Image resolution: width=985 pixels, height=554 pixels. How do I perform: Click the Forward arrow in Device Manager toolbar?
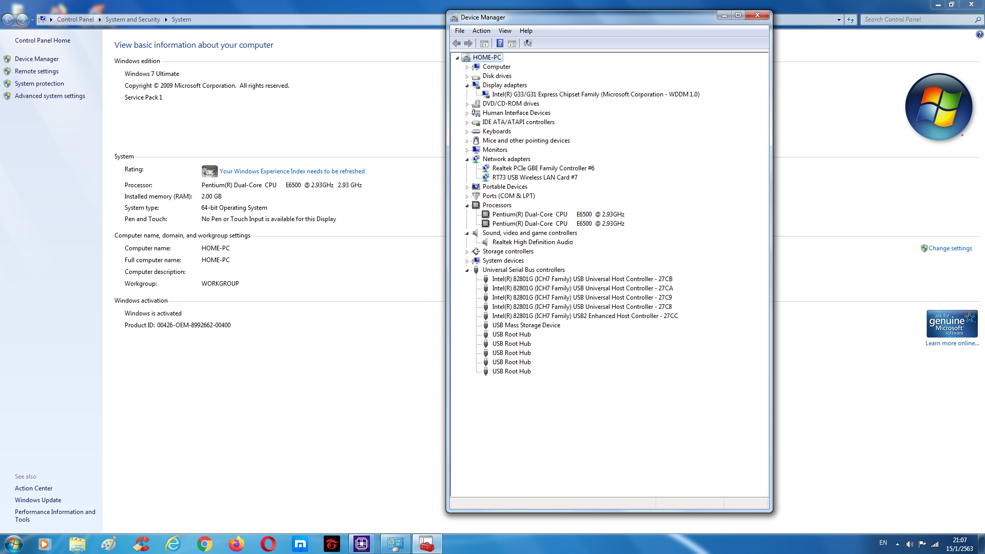468,44
